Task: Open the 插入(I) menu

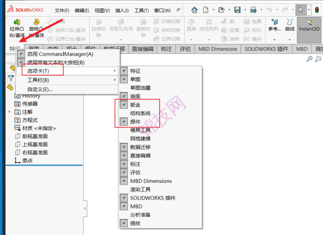Action: tap(122, 10)
